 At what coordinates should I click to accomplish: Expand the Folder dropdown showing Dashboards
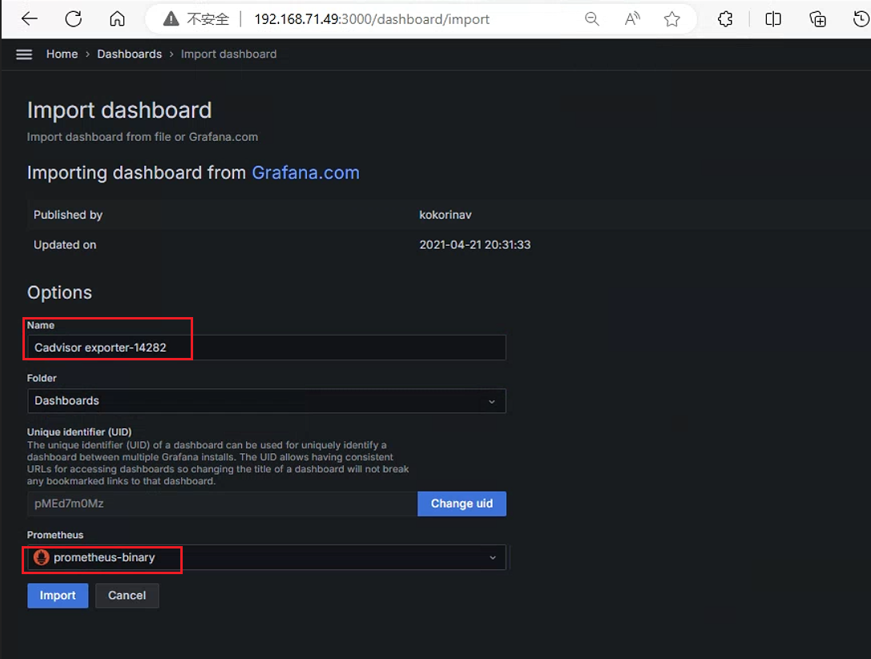pos(267,401)
